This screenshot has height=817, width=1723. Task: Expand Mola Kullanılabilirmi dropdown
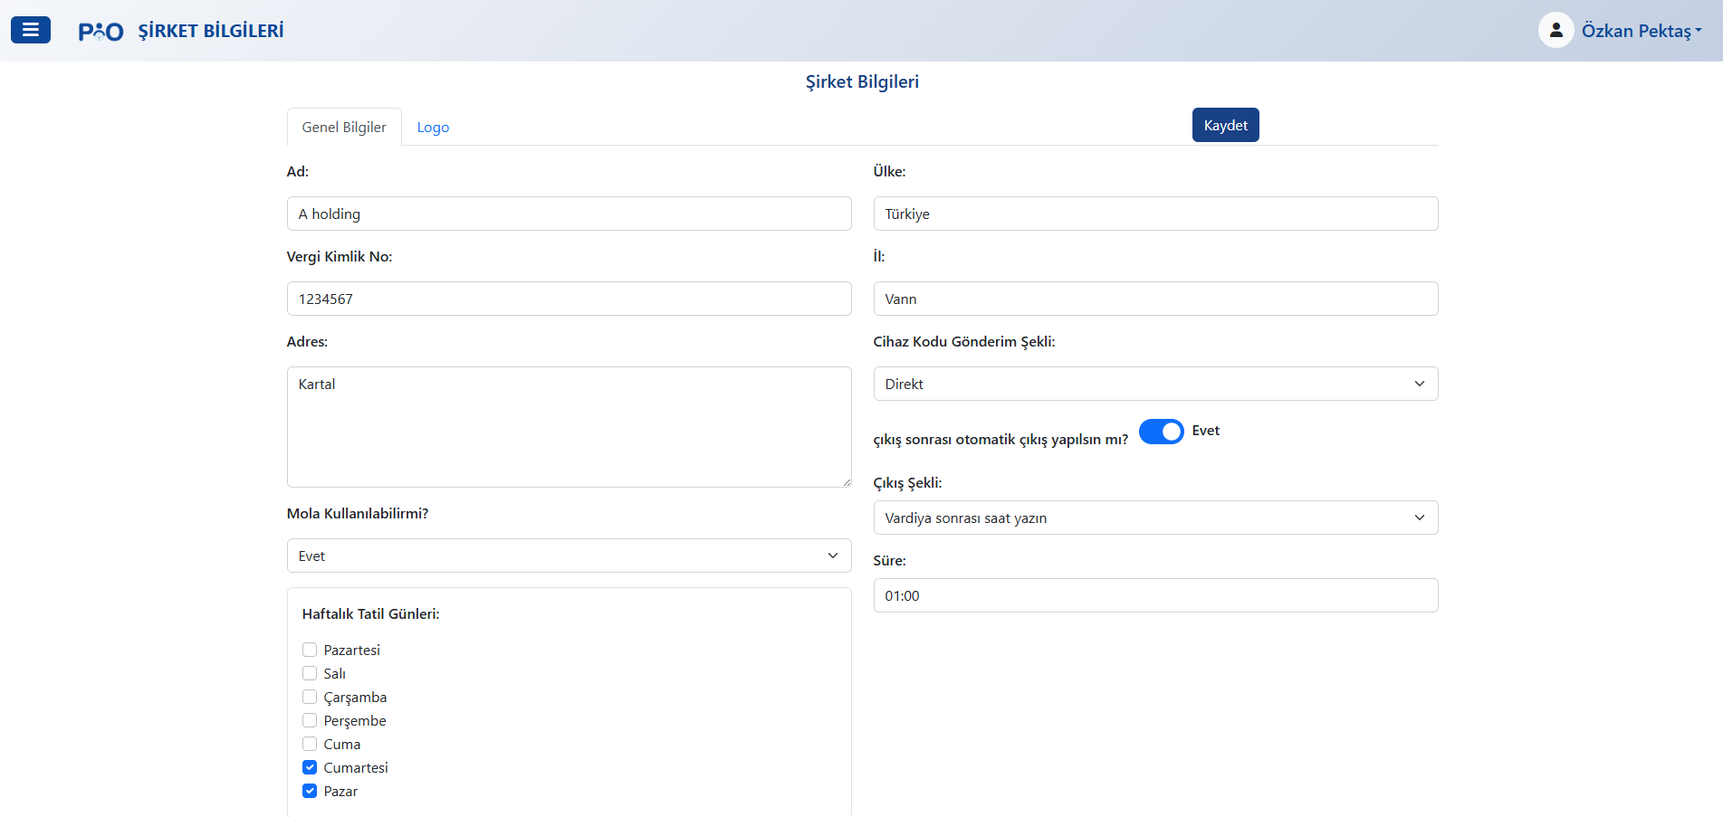pos(569,556)
